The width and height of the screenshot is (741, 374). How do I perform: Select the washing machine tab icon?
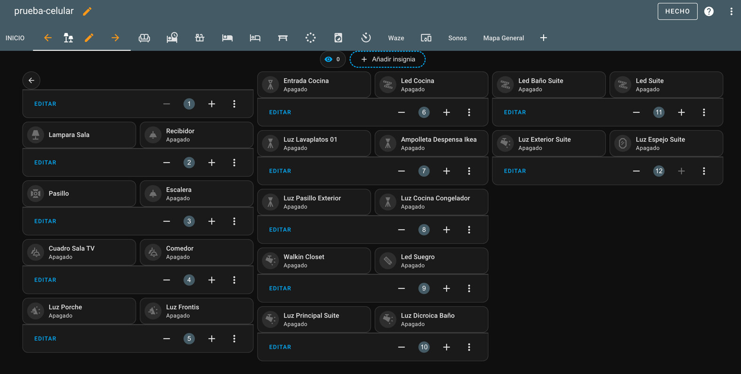pyautogui.click(x=338, y=38)
